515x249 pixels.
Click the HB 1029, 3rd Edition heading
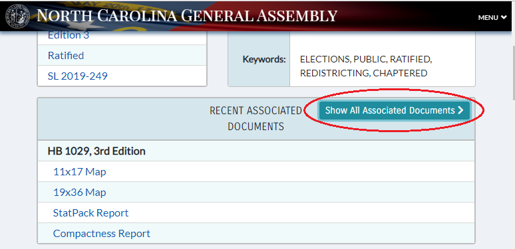coord(96,151)
